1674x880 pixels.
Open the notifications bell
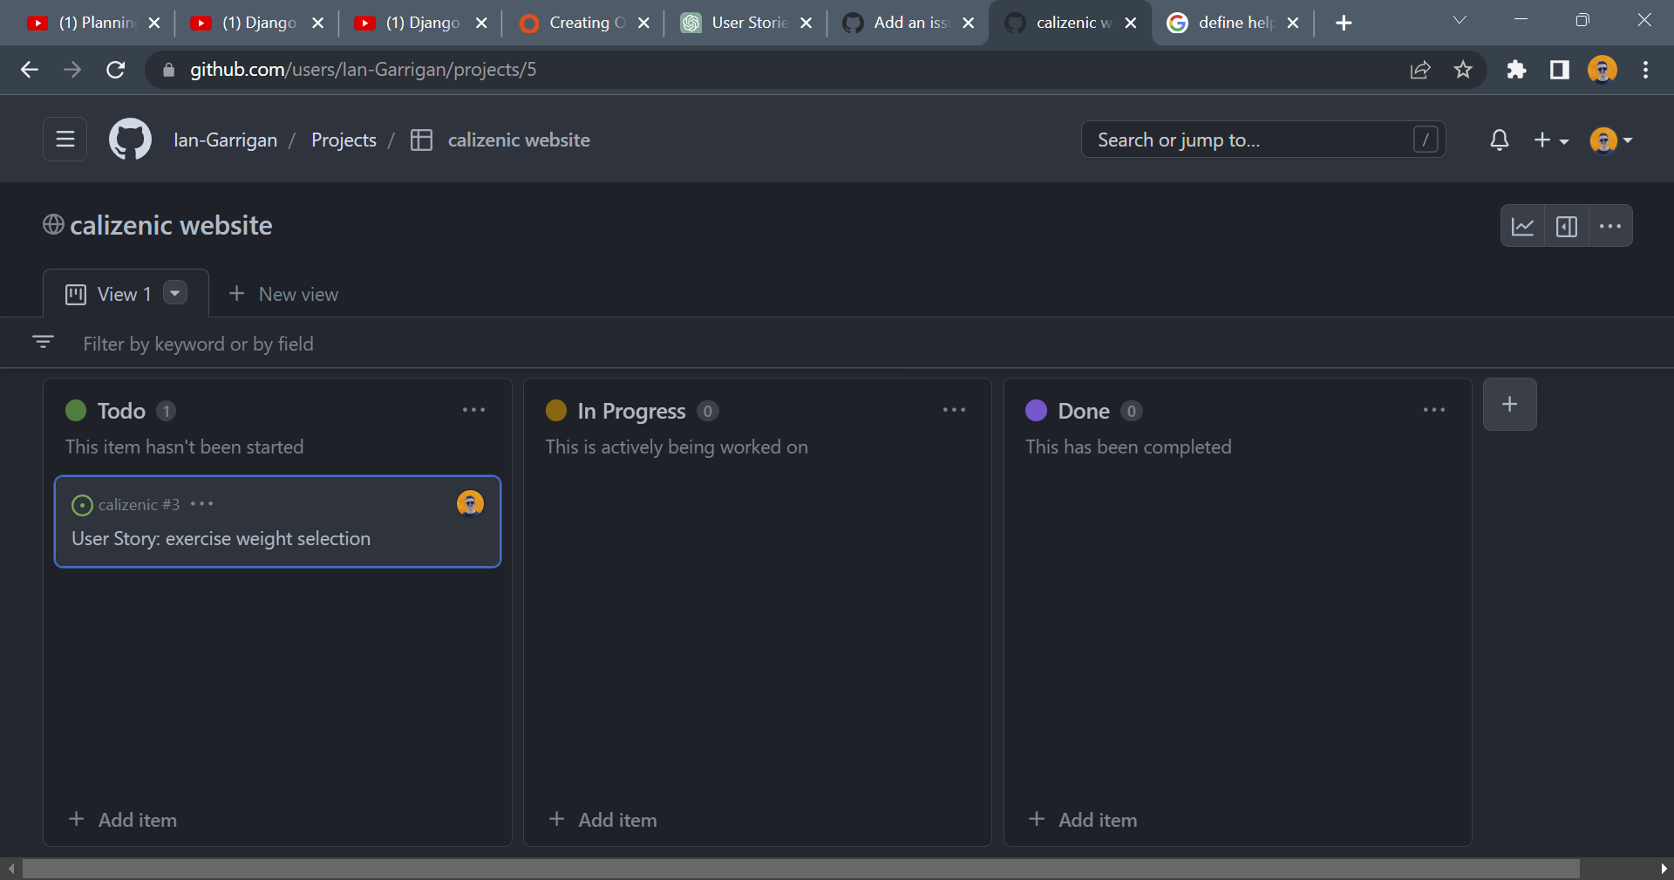pos(1499,140)
